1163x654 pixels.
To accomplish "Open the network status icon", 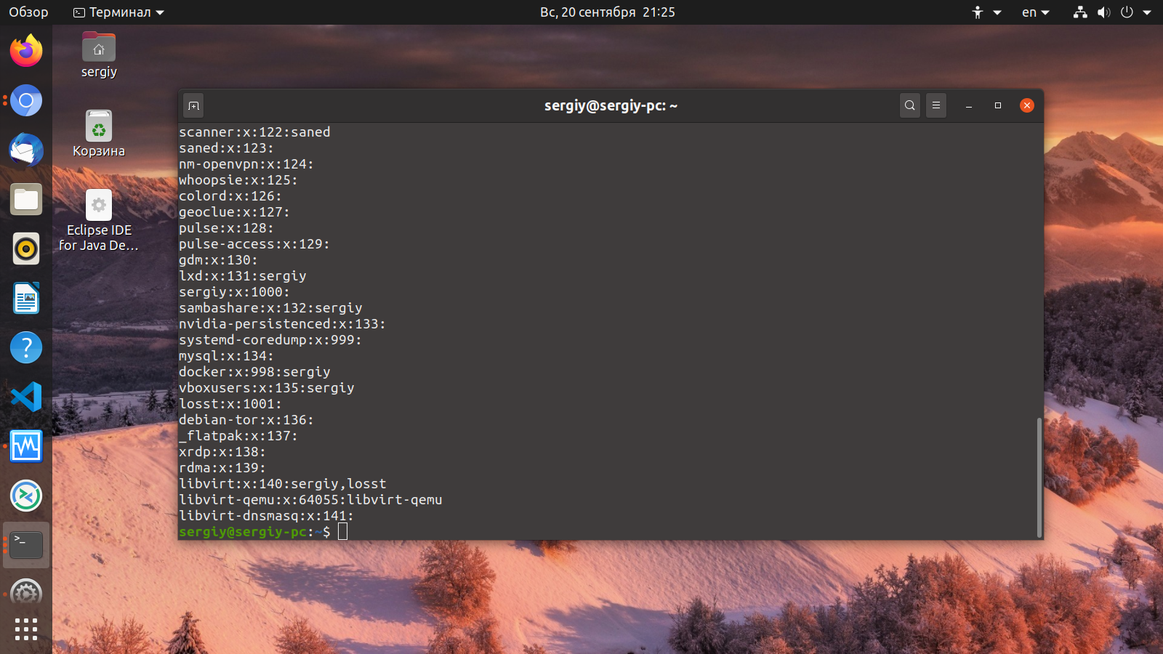I will (1080, 12).
